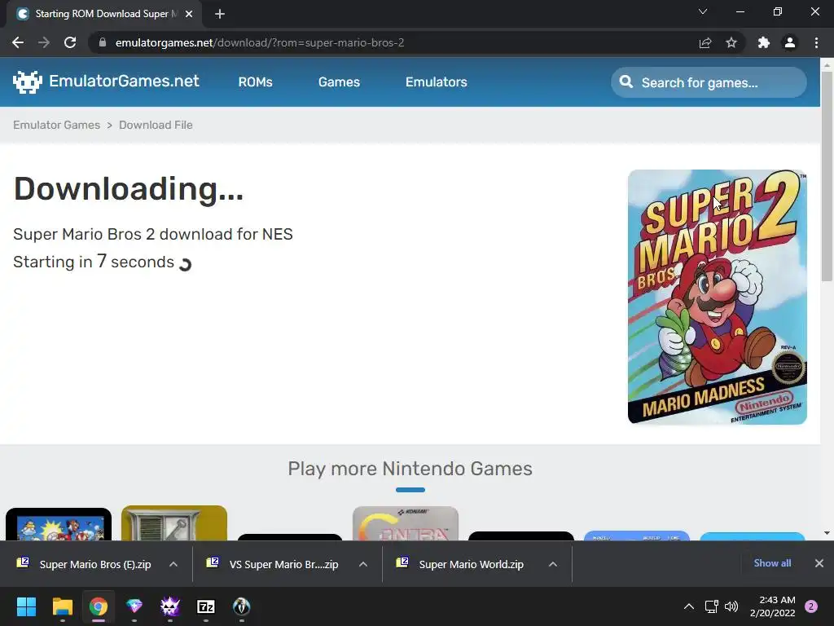Open the figure icon app in taskbar
The image size is (834, 626).
point(241,606)
